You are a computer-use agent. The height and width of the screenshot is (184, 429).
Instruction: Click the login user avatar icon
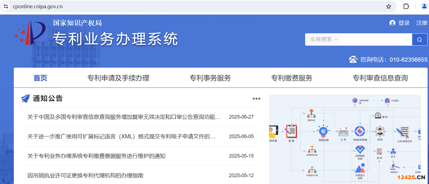tap(392, 23)
